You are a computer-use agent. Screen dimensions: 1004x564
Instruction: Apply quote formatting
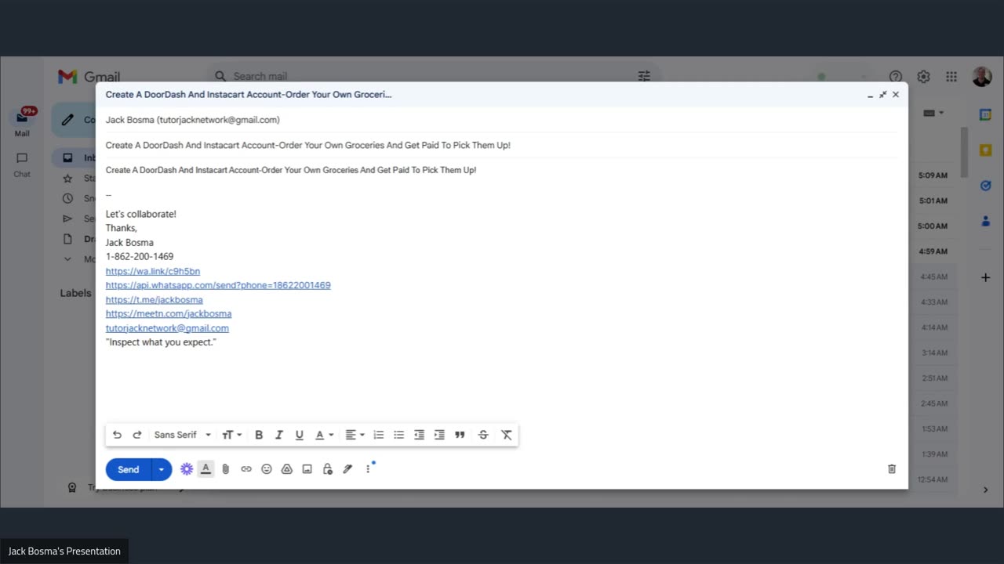click(460, 435)
